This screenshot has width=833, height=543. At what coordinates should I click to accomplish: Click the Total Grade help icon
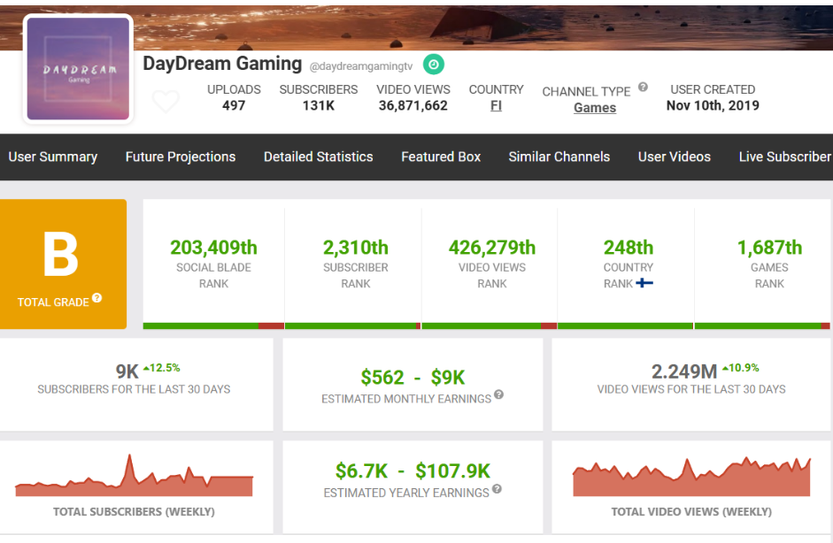coord(97,298)
